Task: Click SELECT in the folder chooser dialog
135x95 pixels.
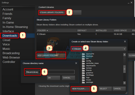Action: [x=105, y=89]
